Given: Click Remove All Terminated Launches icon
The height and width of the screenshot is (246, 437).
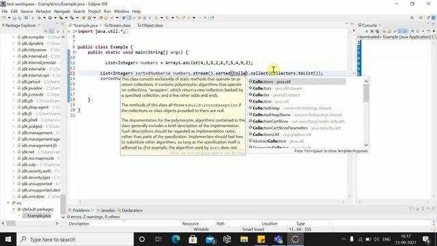Looking at the screenshot, I should click(x=377, y=31).
